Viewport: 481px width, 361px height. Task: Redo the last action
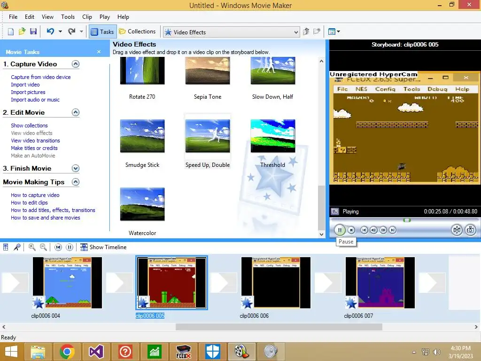click(x=72, y=31)
